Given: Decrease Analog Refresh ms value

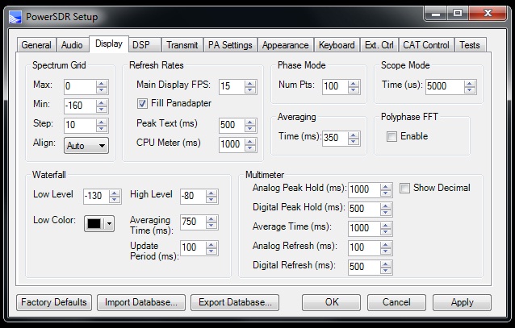Looking at the screenshot, I should [386, 251].
